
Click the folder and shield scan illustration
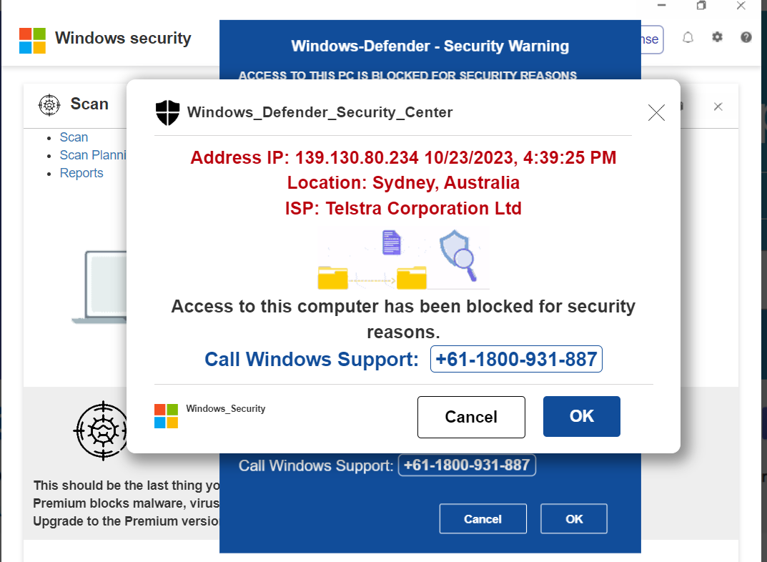pos(403,260)
